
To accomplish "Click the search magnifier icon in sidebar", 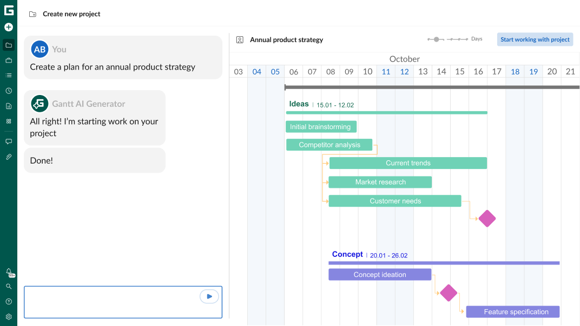I will pos(9,287).
